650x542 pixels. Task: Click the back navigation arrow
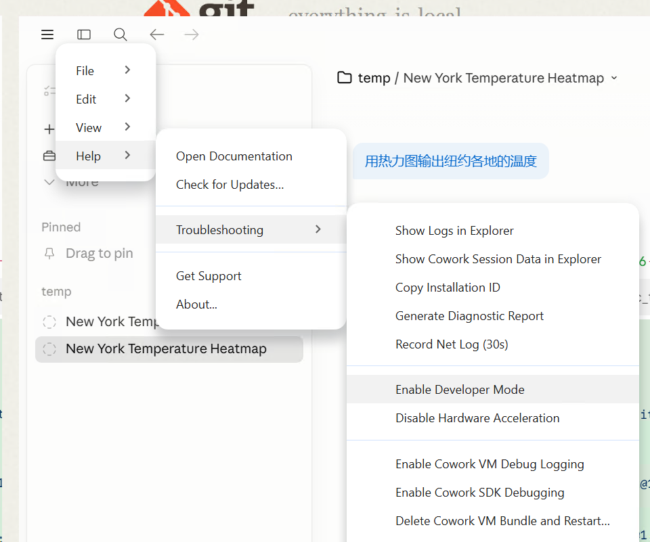pos(156,34)
